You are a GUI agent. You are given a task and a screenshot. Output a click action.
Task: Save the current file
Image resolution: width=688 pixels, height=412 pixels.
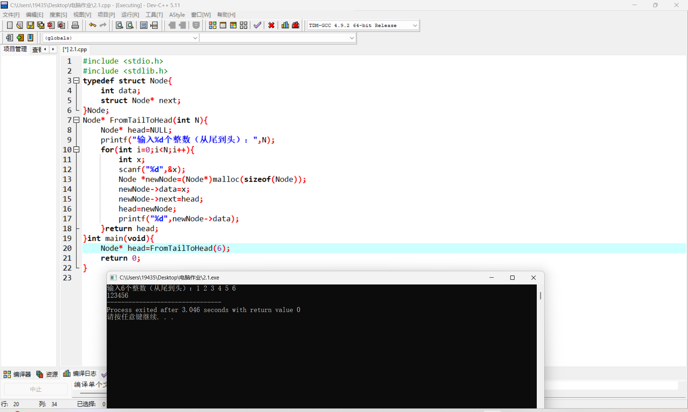click(x=30, y=25)
